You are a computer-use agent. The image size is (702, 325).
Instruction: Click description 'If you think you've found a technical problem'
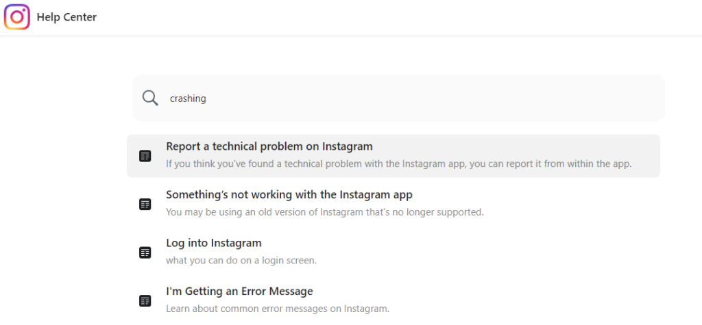[398, 164]
